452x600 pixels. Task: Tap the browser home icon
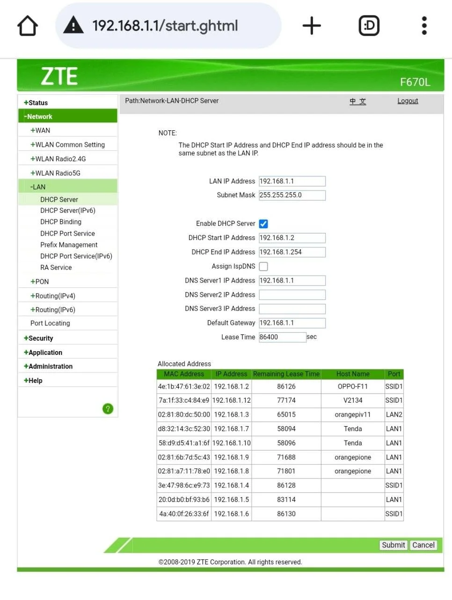(28, 25)
